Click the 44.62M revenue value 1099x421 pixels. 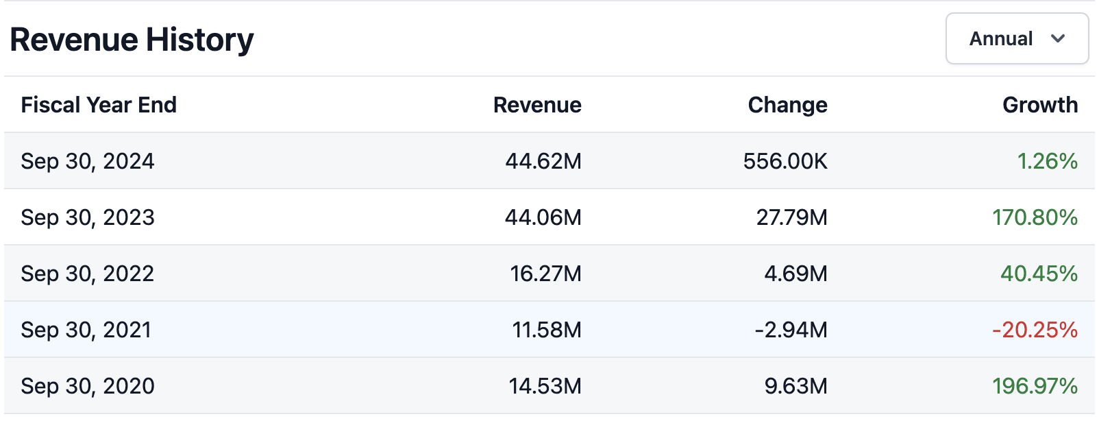pyautogui.click(x=543, y=161)
